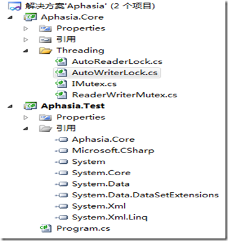Image resolution: width=228 pixels, height=241 pixels.
Task: Click the AutoWriterLock.cs file icon
Action: 61,73
